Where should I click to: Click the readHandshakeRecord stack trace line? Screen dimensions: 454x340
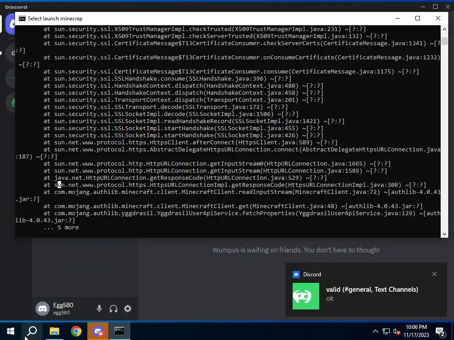coord(194,121)
